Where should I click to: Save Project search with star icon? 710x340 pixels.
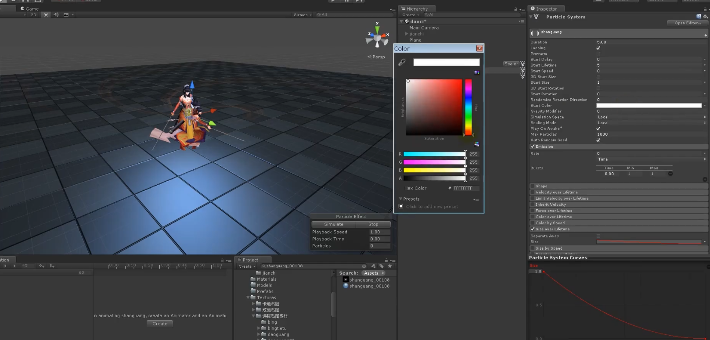click(x=389, y=266)
